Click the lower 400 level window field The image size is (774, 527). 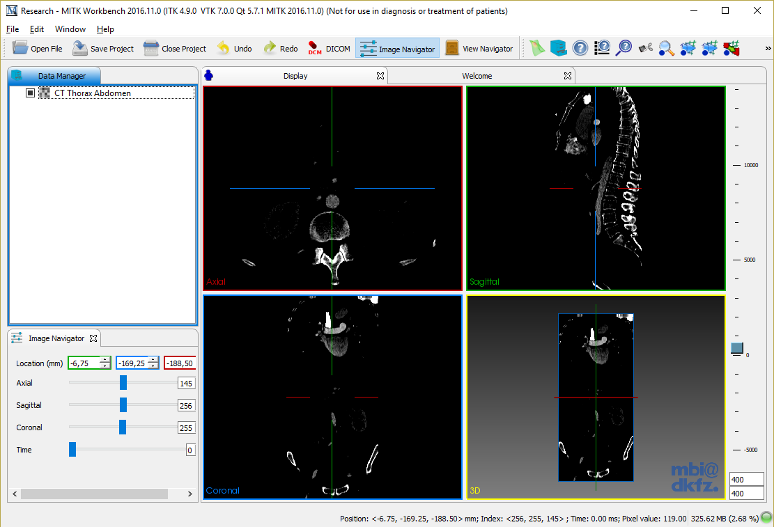(746, 493)
